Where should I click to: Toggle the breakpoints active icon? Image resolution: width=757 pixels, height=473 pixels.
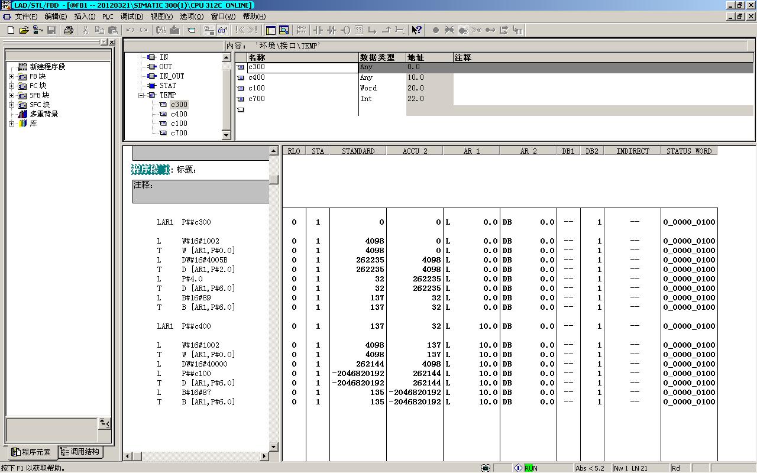coord(463,30)
